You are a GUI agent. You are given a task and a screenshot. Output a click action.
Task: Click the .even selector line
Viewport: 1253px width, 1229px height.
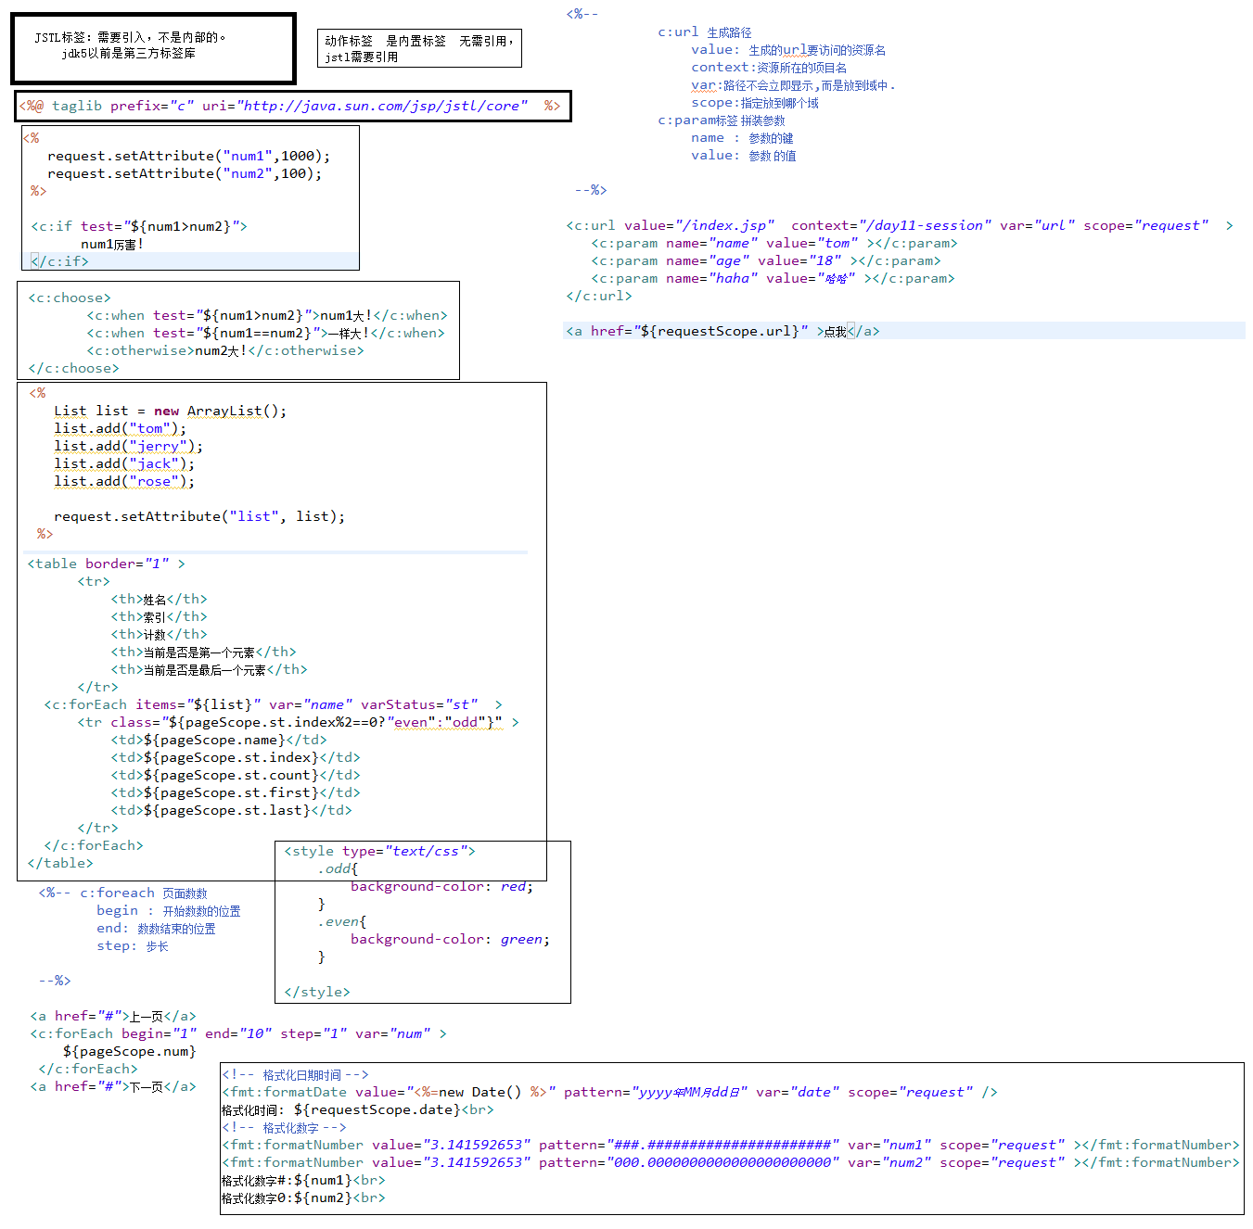tap(342, 921)
